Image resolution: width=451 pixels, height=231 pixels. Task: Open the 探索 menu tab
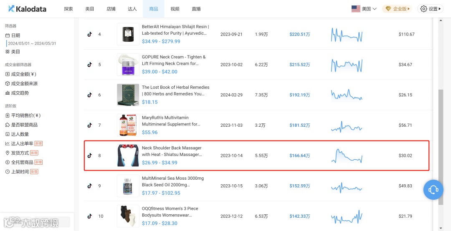click(x=68, y=9)
